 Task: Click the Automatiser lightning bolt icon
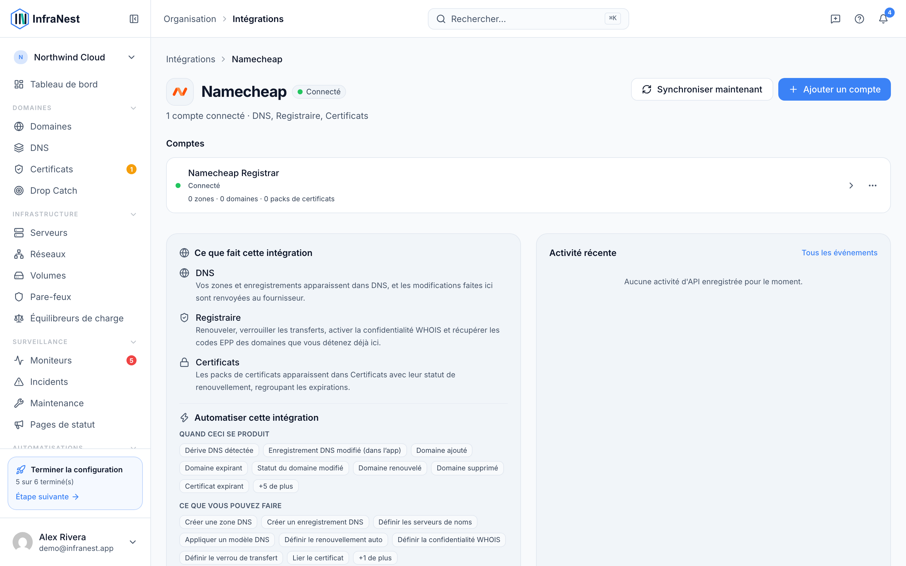coord(184,417)
